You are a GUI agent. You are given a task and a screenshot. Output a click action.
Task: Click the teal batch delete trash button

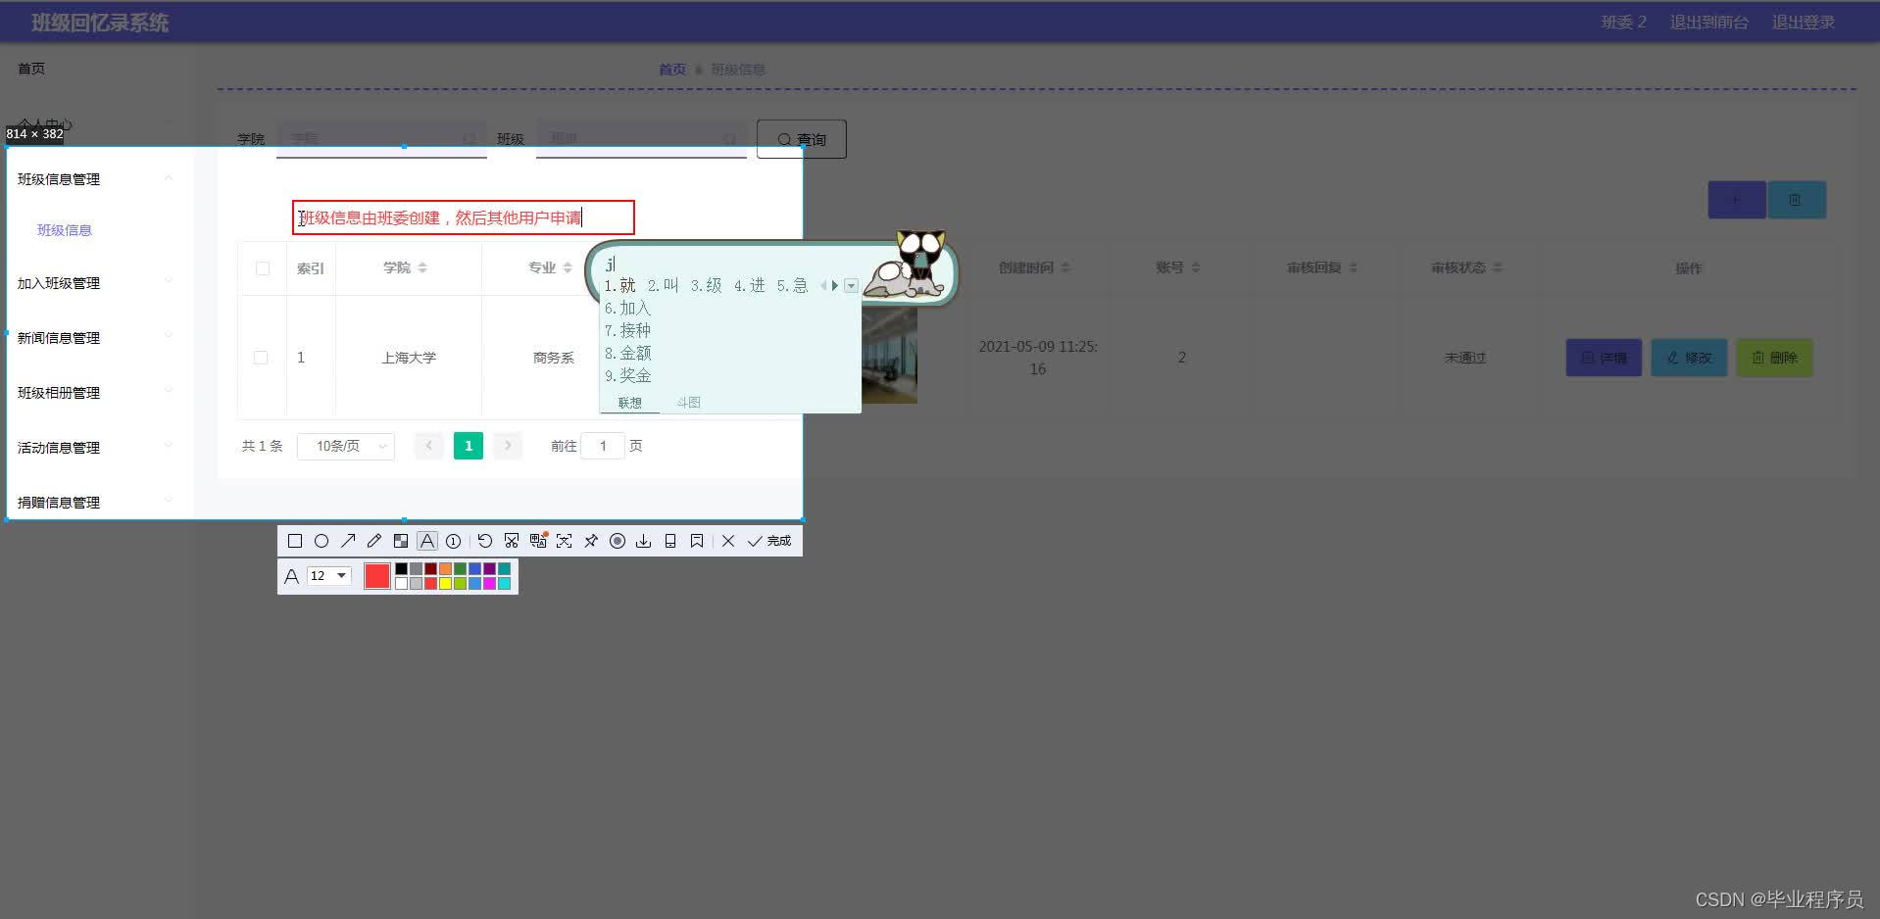1796,200
